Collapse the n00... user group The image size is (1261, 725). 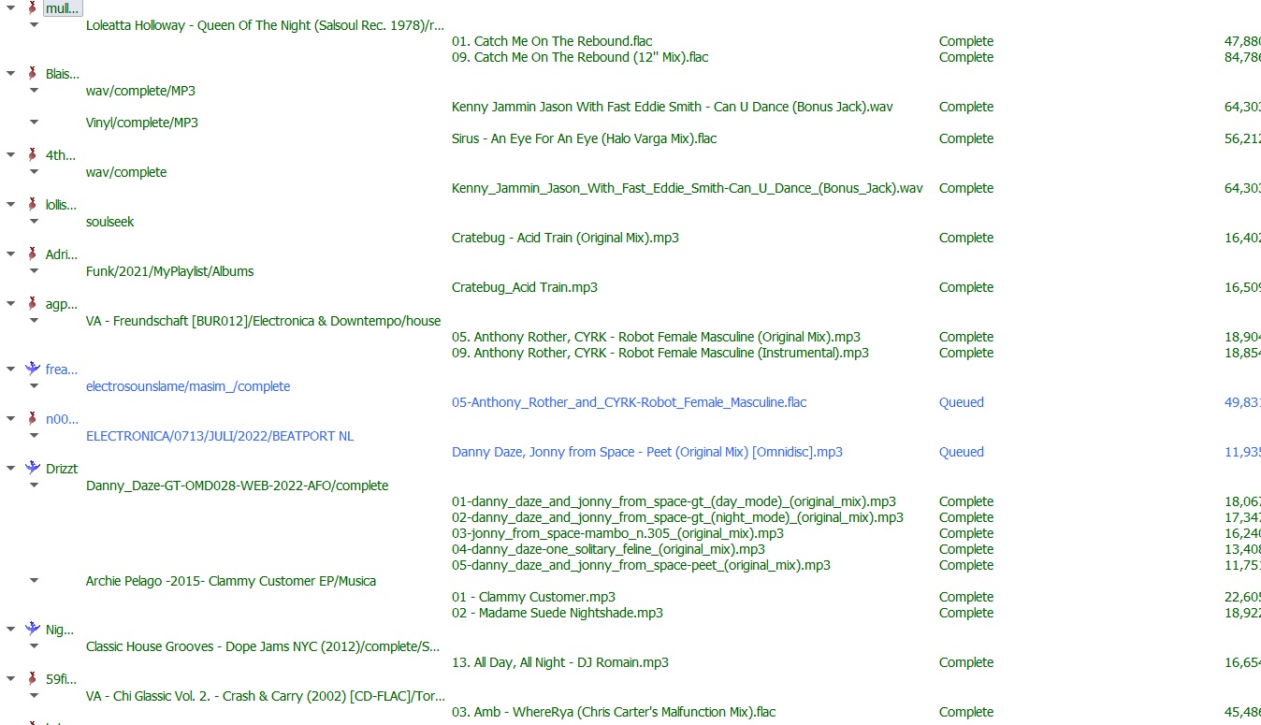pos(10,419)
